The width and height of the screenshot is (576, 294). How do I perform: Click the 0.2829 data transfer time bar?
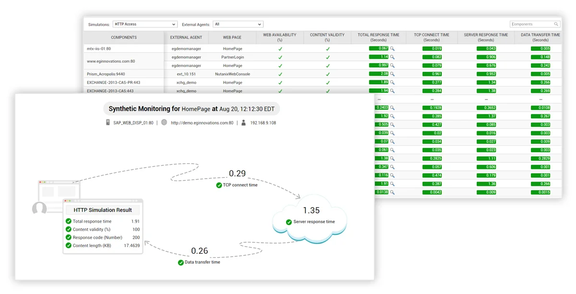click(540, 158)
